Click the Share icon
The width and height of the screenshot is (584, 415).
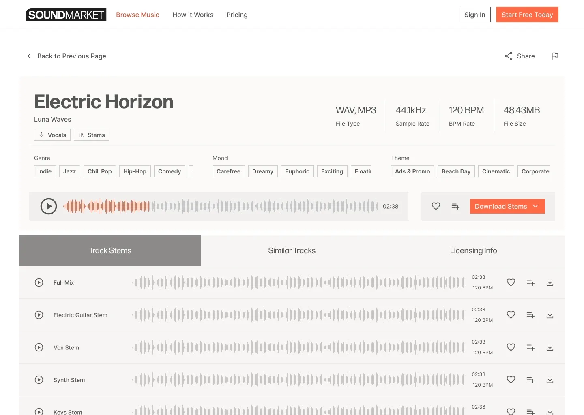(x=509, y=56)
